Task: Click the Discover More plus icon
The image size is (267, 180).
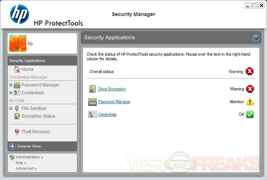Action: tap(12, 146)
